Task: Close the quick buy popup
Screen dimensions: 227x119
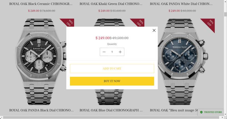Action: tap(154, 31)
